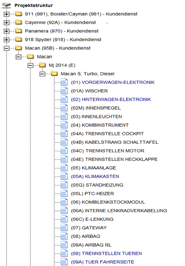This screenshot has width=185, height=266.
Task: Collapse the Mj 2014 (E) branch
Action: (x=30, y=65)
